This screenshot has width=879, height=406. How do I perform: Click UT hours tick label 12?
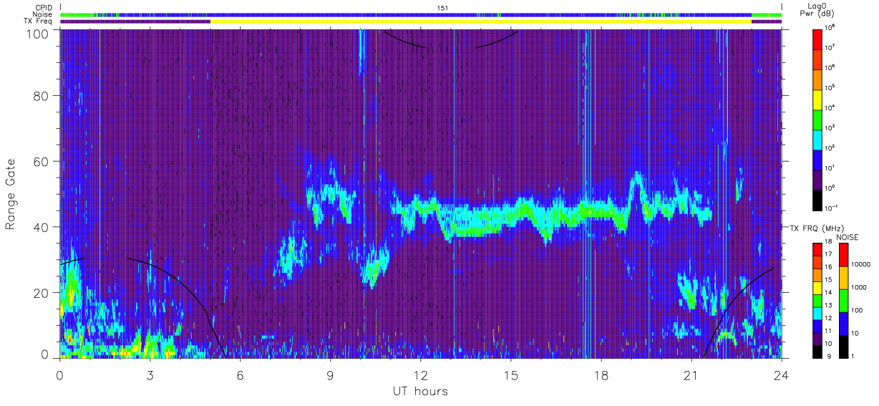[x=421, y=374]
